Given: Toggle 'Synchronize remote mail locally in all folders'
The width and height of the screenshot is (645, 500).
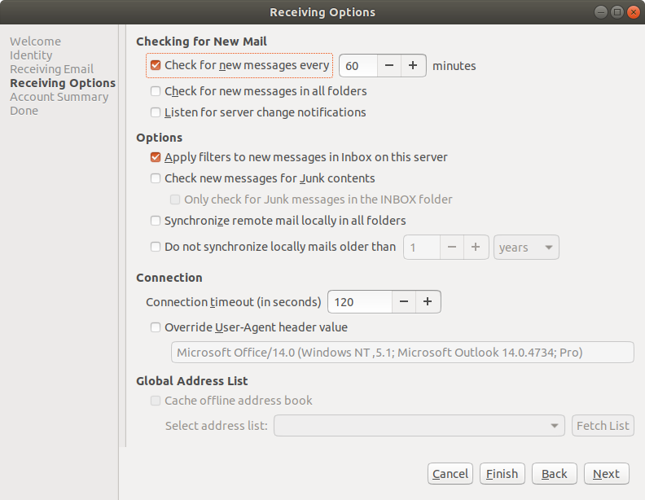Looking at the screenshot, I should tap(156, 221).
